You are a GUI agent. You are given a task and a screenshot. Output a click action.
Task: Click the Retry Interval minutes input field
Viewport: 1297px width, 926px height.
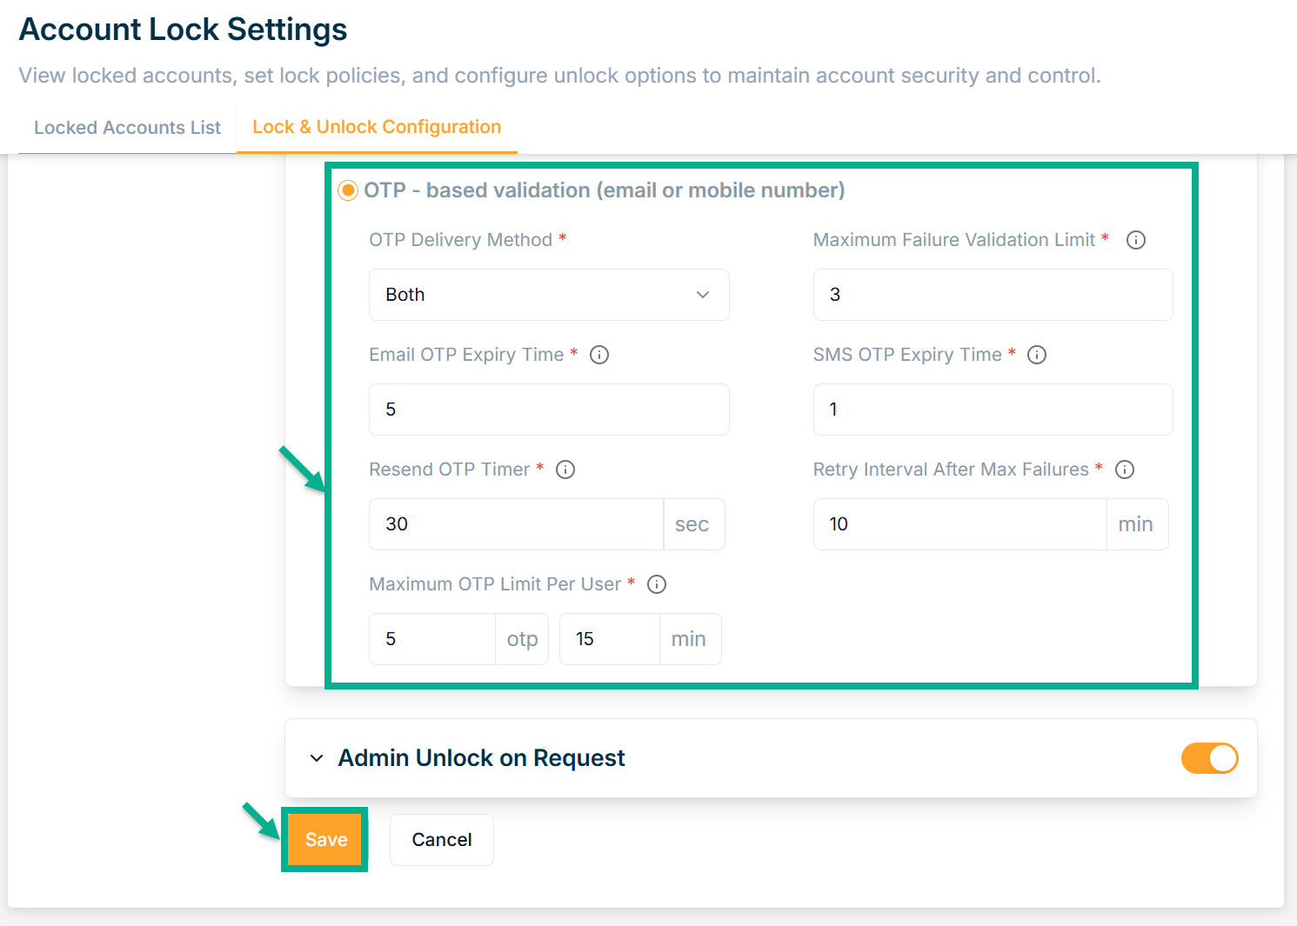[959, 524]
